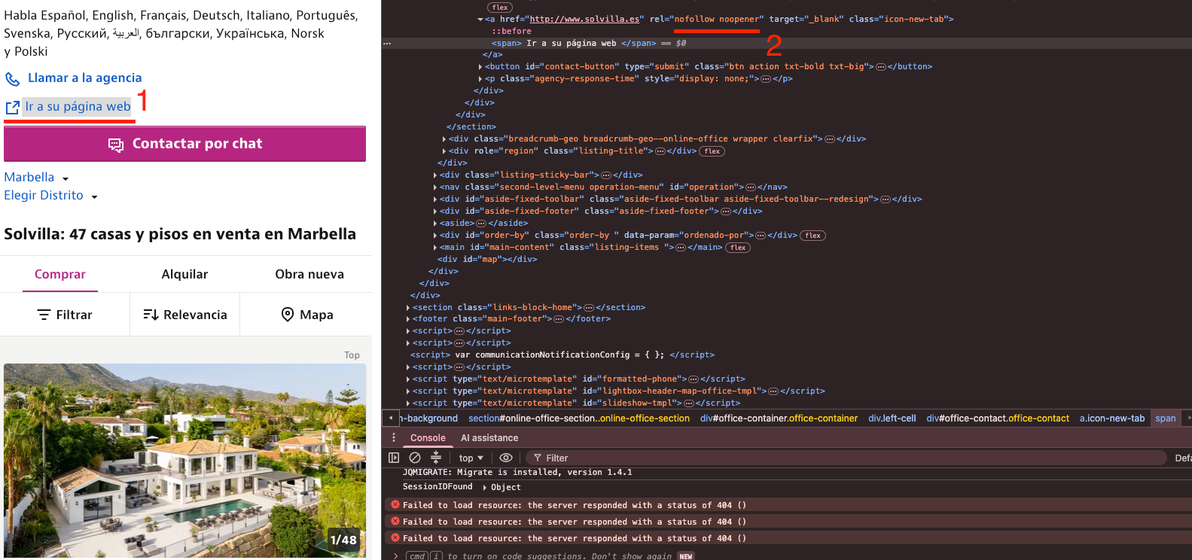This screenshot has height=560, width=1192.
Task: Click the console prompt chevron
Action: [x=395, y=555]
